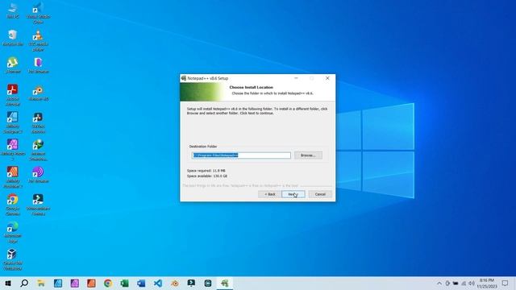Select Adobe Acrobat desktop shortcut
516x290 pixels.
[13, 95]
